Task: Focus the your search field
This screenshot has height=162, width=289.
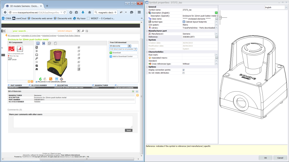Action: [x=34, y=31]
